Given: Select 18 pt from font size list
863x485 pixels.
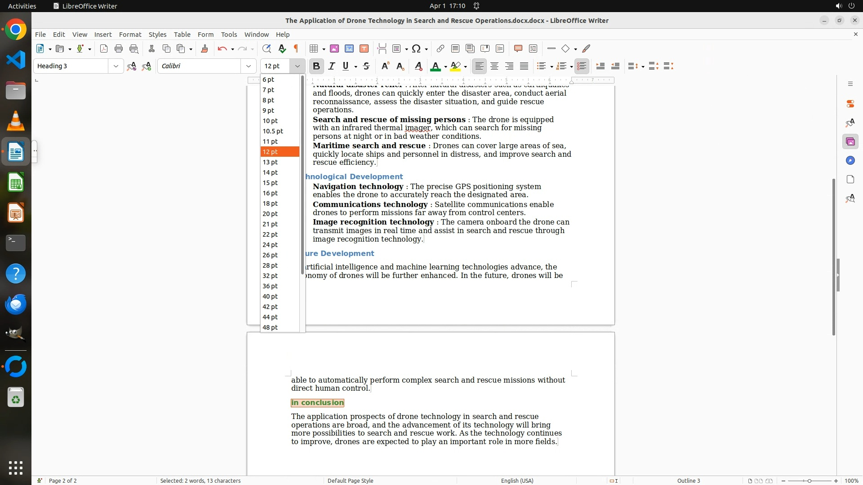Looking at the screenshot, I should tap(270, 203).
